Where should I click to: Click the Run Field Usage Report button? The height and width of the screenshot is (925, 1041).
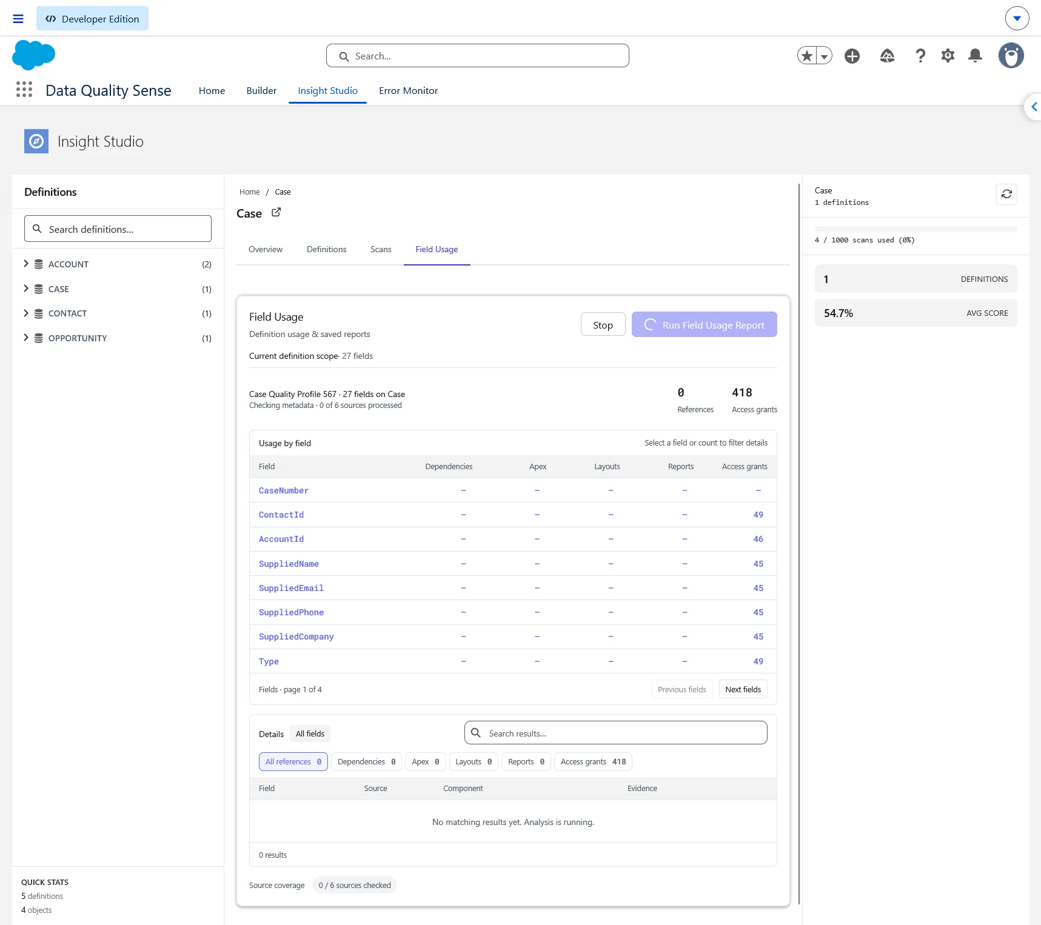pos(704,325)
